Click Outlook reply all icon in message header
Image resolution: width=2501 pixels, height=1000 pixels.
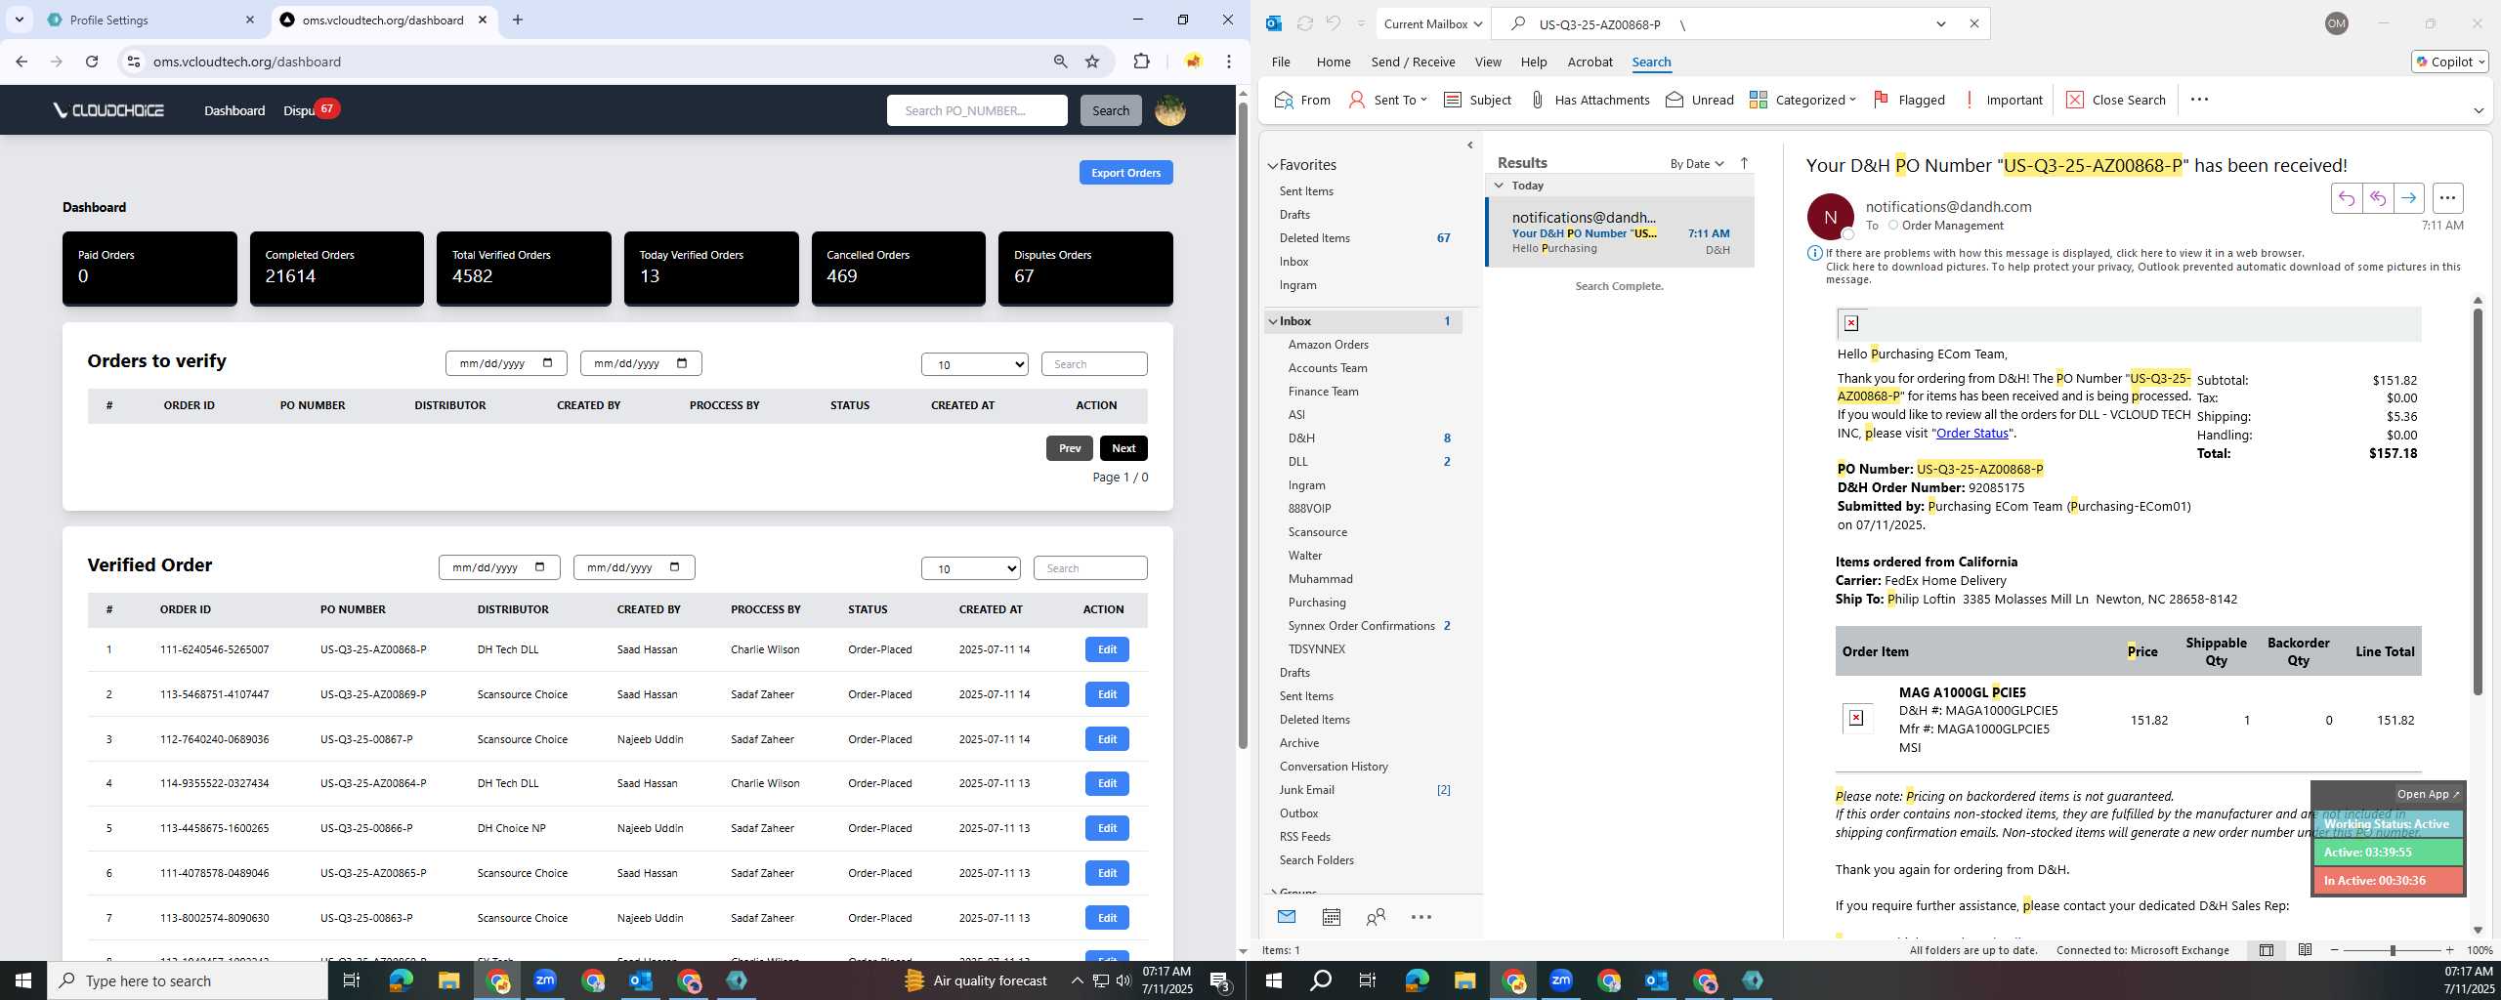pyautogui.click(x=2377, y=198)
